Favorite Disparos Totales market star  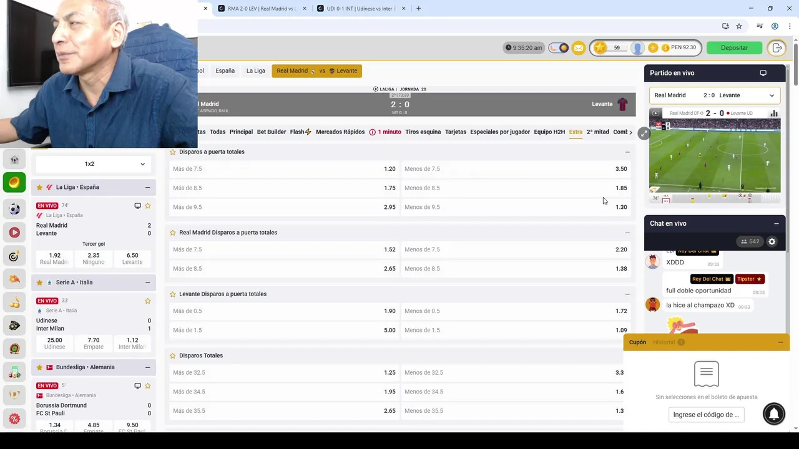(173, 355)
